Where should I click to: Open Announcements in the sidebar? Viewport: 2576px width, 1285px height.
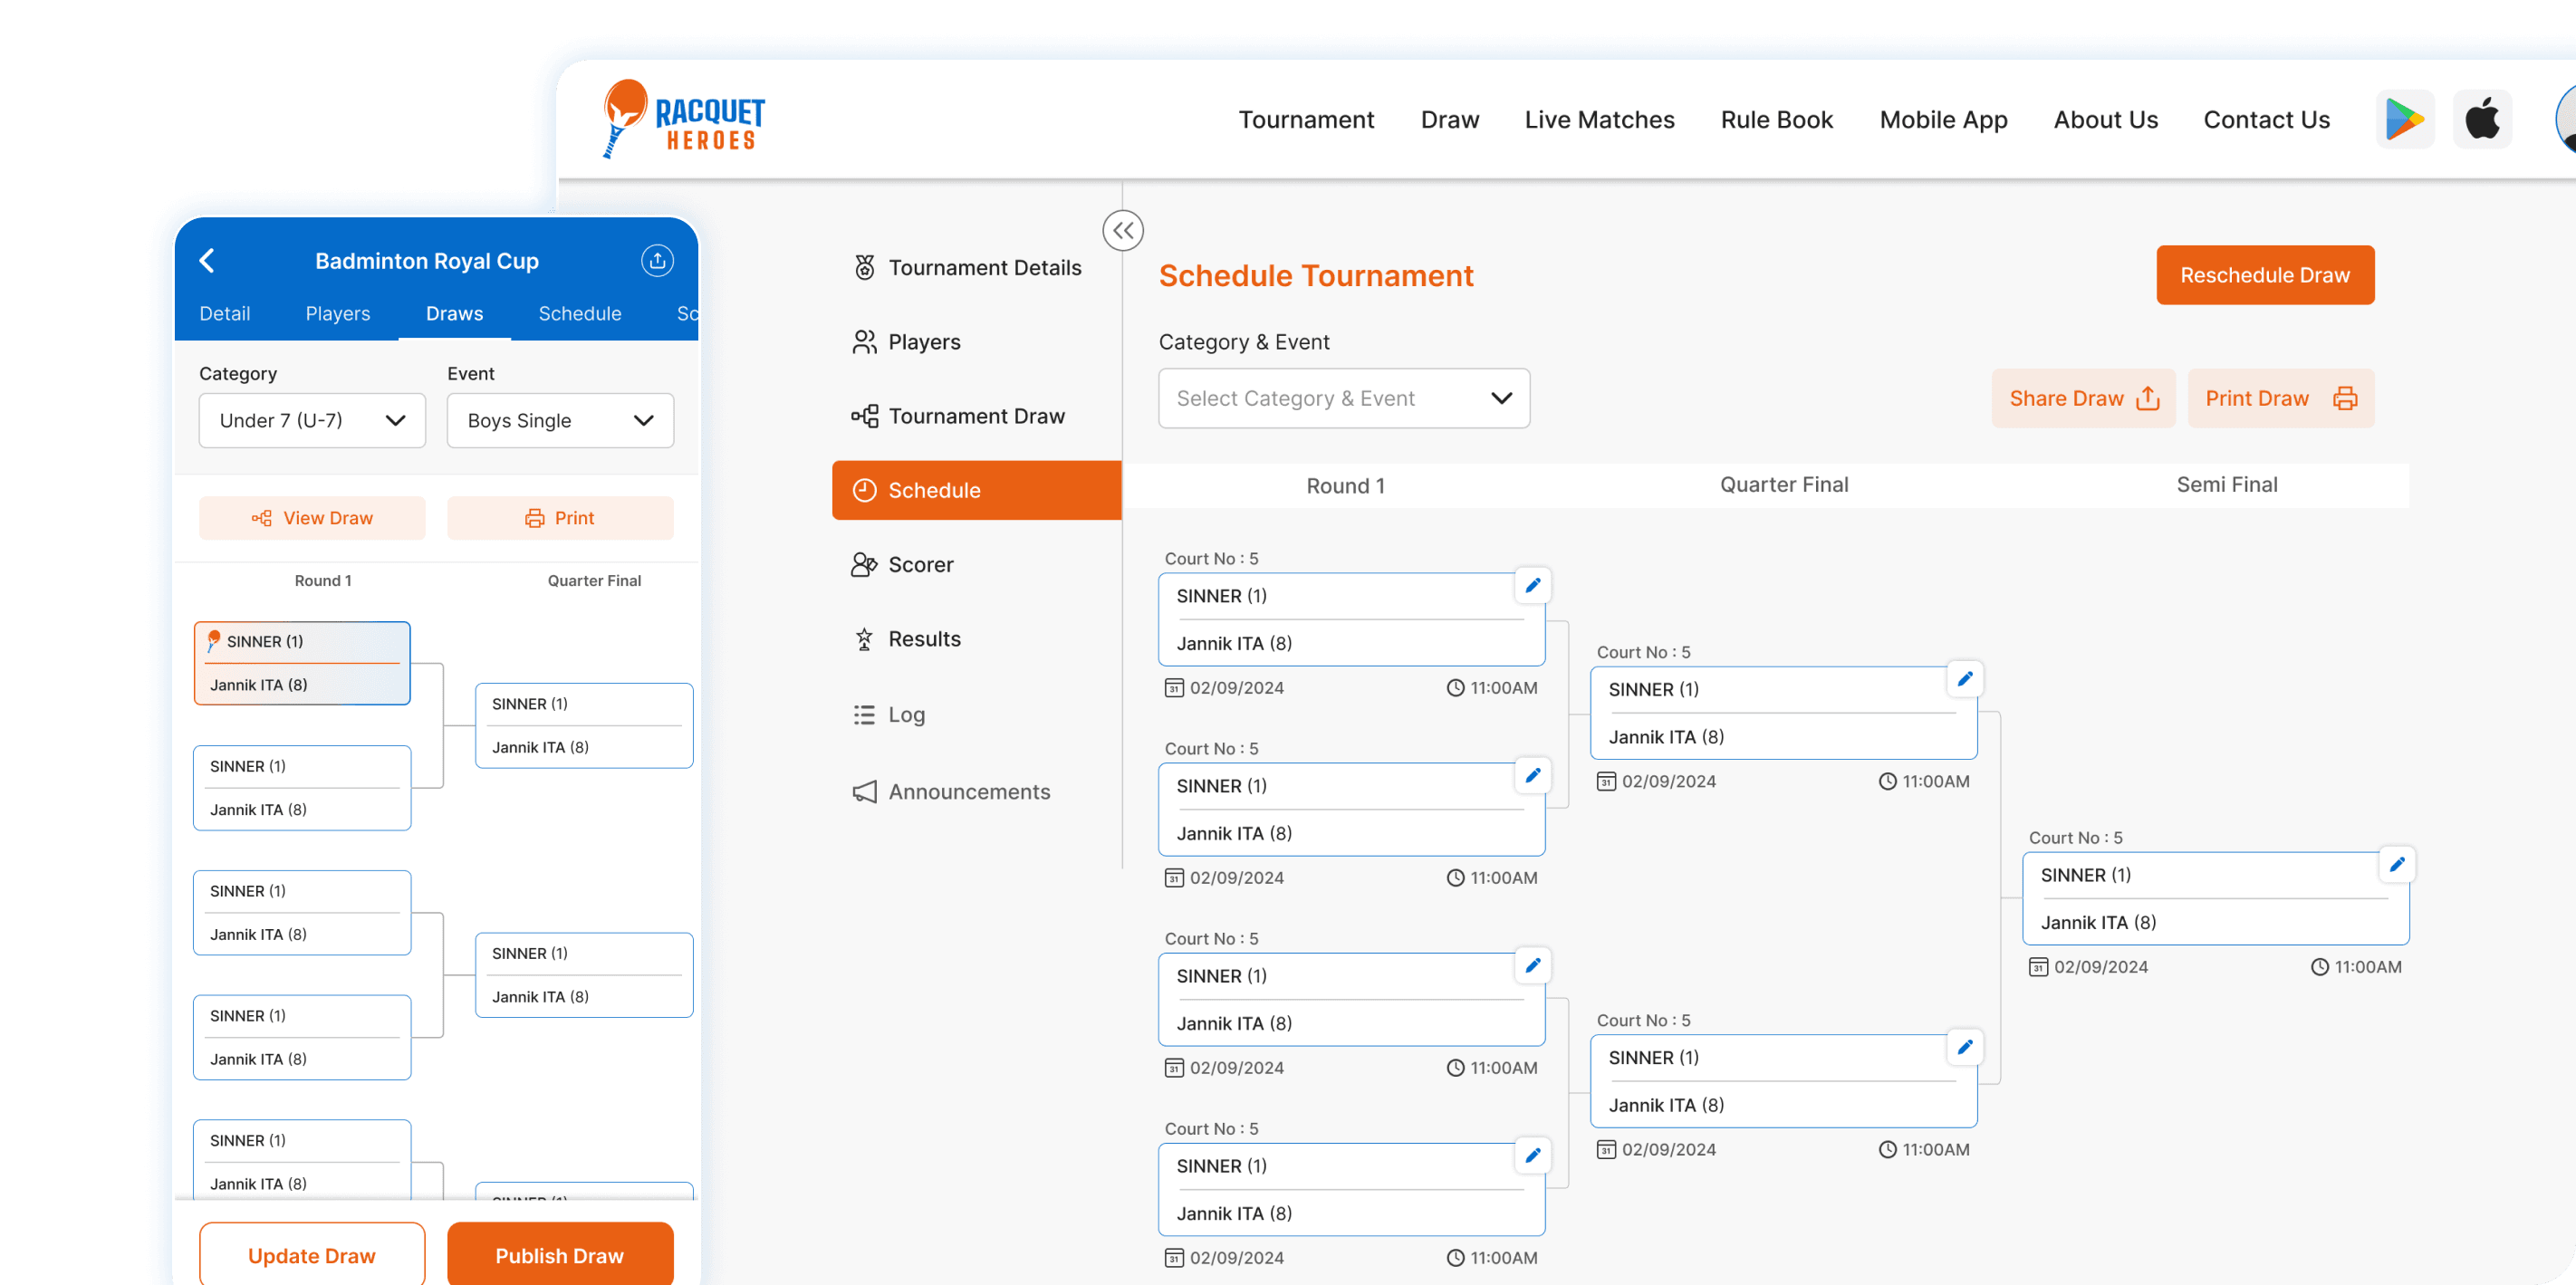(x=968, y=792)
